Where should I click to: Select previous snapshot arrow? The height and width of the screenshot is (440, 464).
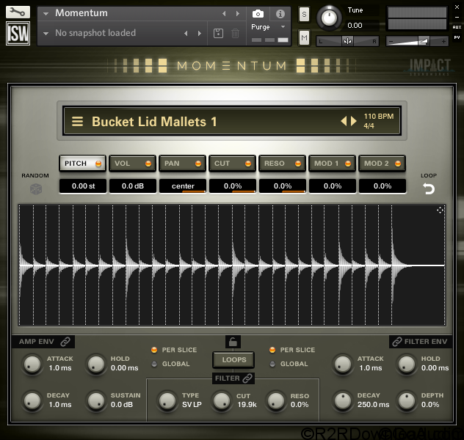coord(186,34)
